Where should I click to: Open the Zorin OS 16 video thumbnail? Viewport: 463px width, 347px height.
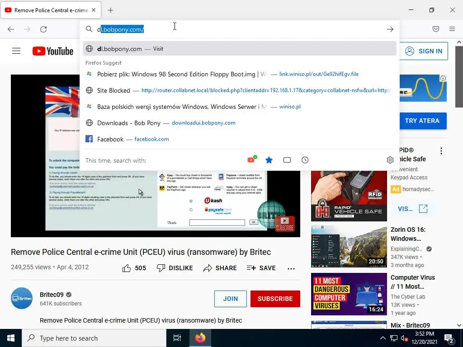[349, 246]
